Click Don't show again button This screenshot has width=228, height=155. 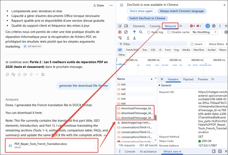[x=141, y=11]
